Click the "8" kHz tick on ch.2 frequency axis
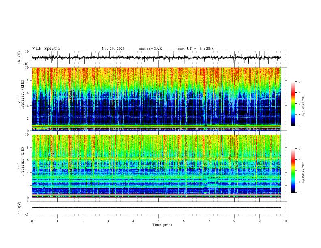The image size is (321, 248). click(x=28, y=148)
